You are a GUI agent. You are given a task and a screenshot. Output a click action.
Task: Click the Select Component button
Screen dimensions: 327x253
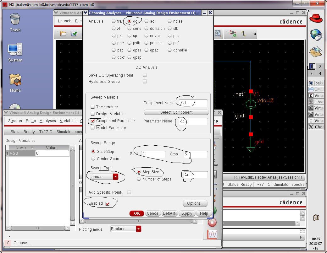[x=176, y=112]
